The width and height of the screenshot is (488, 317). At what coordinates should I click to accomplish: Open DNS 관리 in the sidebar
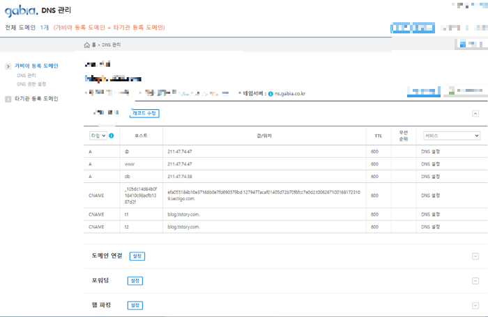(26, 76)
